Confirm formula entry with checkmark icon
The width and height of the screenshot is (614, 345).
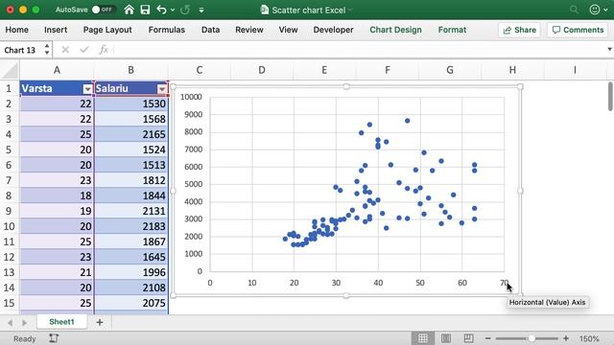84,50
